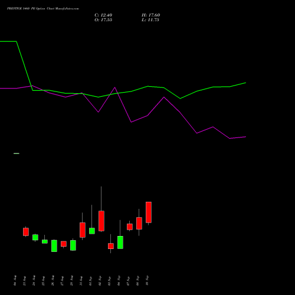Click the green candlestick above 24 Aug
Viewport: 295px width, 295px height.
point(35,237)
